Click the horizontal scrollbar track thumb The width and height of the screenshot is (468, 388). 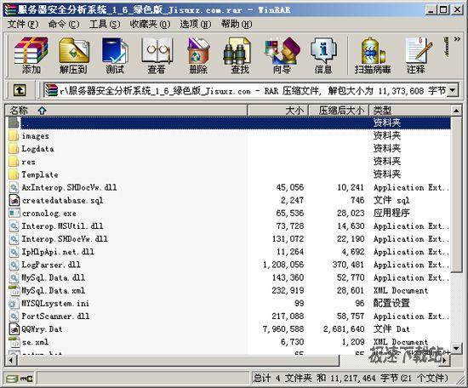pyautogui.click(x=178, y=361)
